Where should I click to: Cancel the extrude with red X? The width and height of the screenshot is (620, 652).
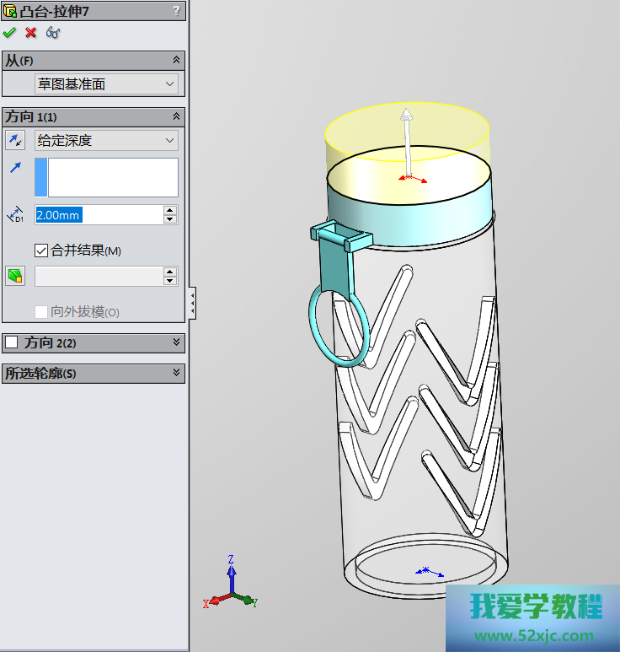31,33
